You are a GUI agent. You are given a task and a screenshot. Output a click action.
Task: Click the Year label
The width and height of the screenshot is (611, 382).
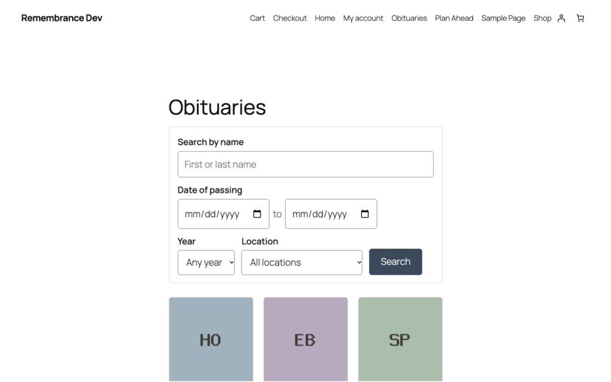tap(186, 241)
